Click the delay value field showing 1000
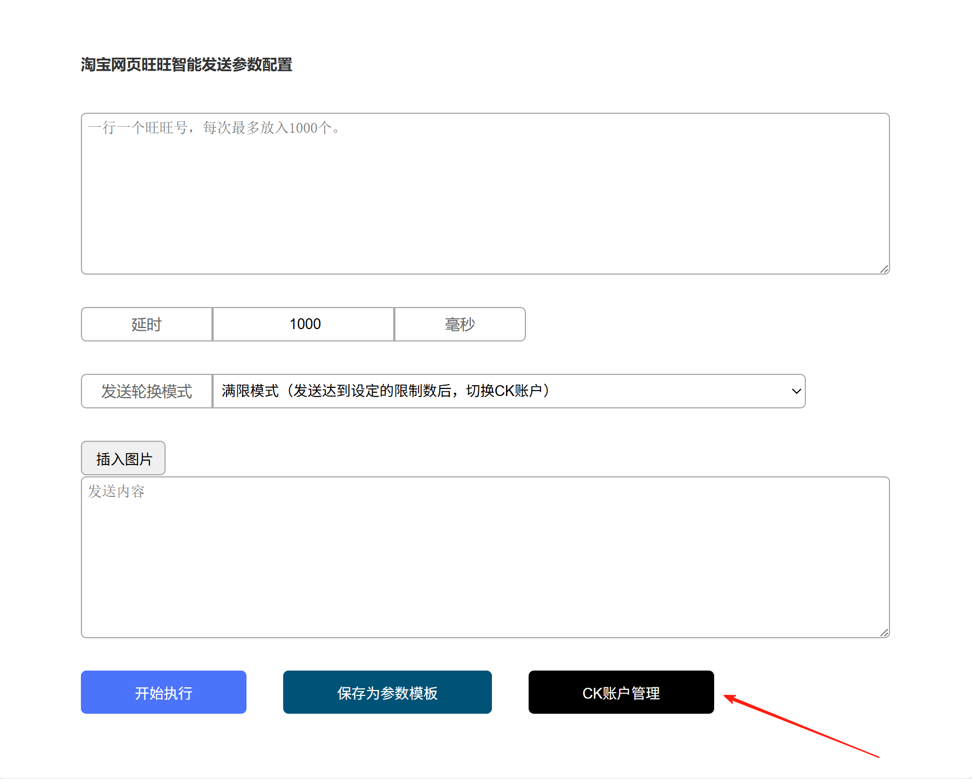Screen dimensions: 972x779 [304, 324]
